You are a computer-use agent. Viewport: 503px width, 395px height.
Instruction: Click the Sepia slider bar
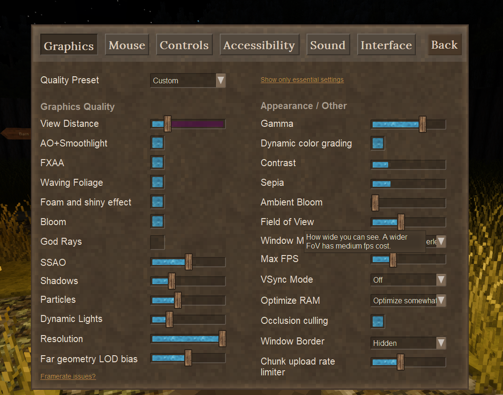(408, 184)
